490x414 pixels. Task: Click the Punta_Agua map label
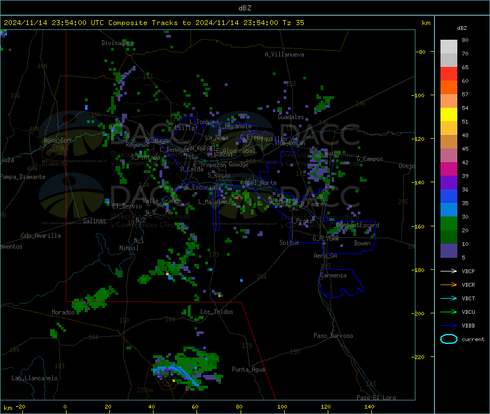coord(248,369)
